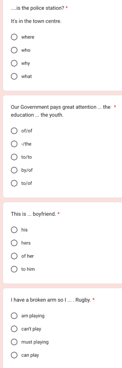Pick the 'by/of' answer

(14, 170)
